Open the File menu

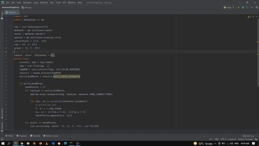tap(7, 2)
